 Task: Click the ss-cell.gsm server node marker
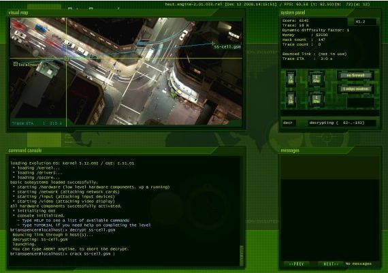(x=213, y=44)
